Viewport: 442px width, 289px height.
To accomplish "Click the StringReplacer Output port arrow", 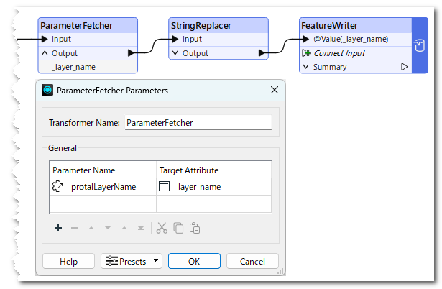I will tap(262, 52).
